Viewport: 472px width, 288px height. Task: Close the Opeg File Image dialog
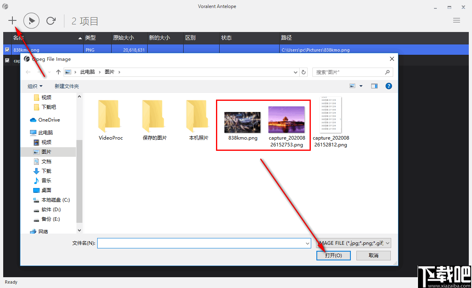[x=392, y=59]
